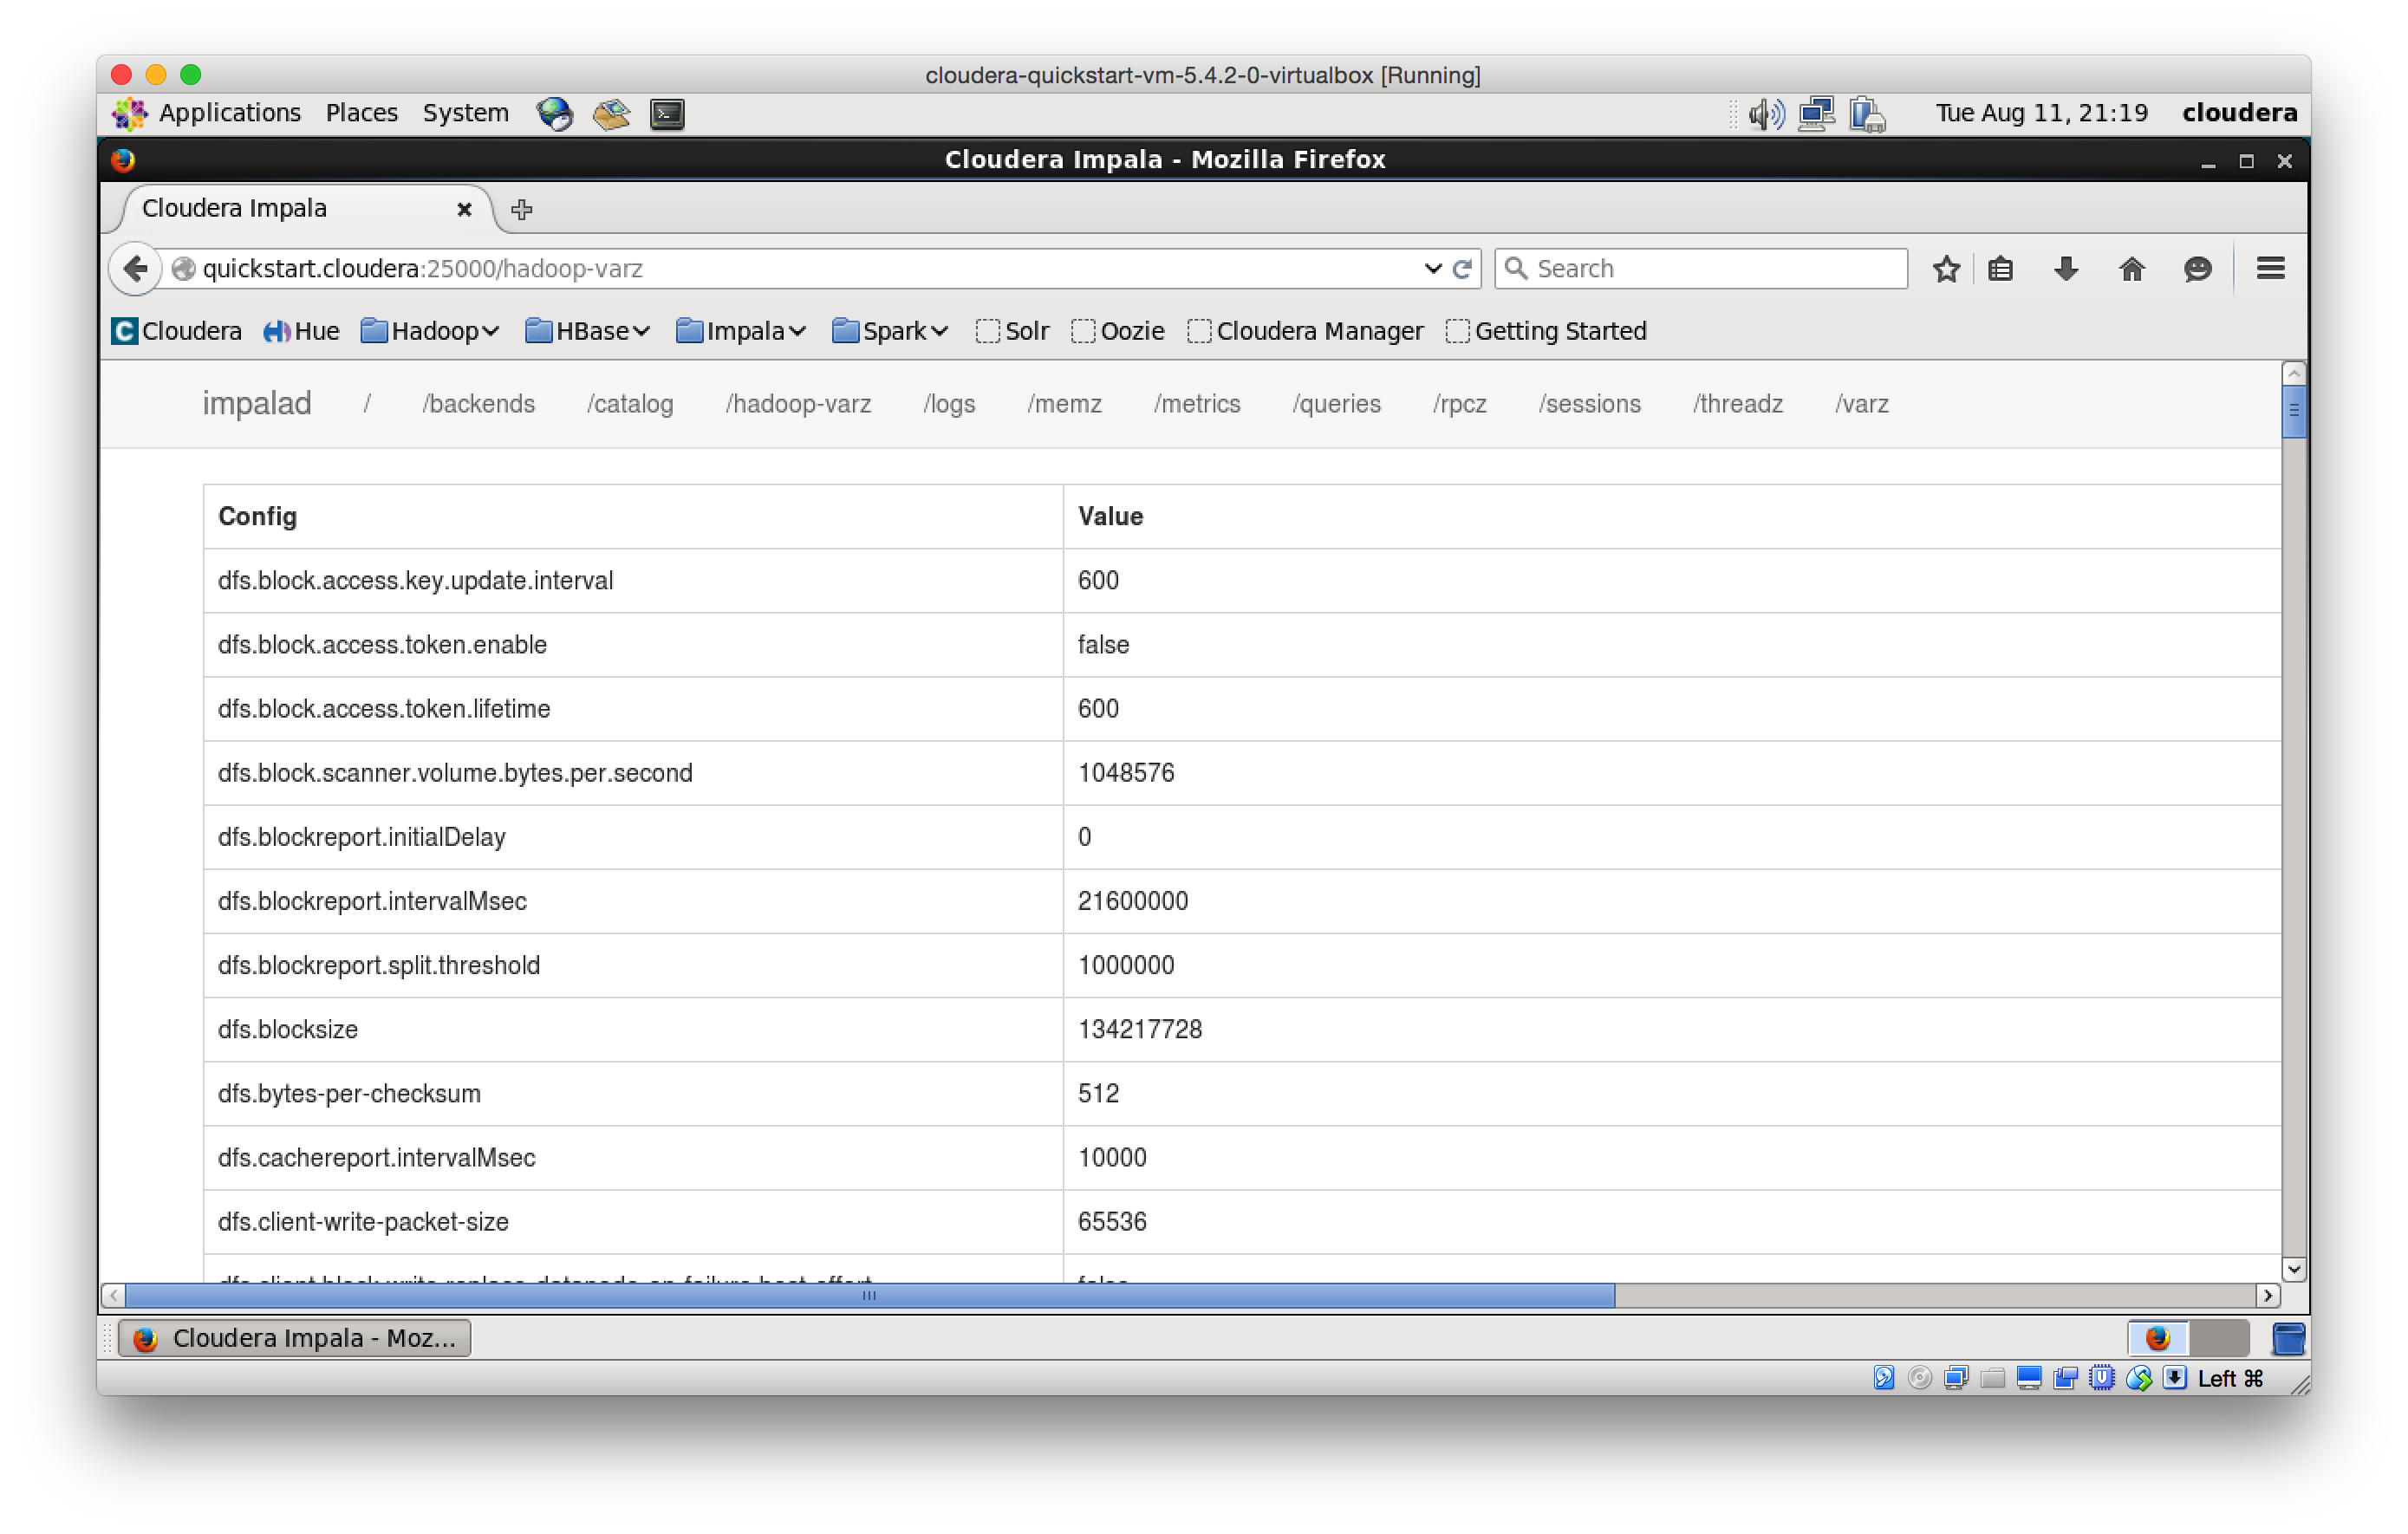Screen dimensions: 2408x1534
Task: Show URL history dropdown arrow
Action: (1432, 268)
